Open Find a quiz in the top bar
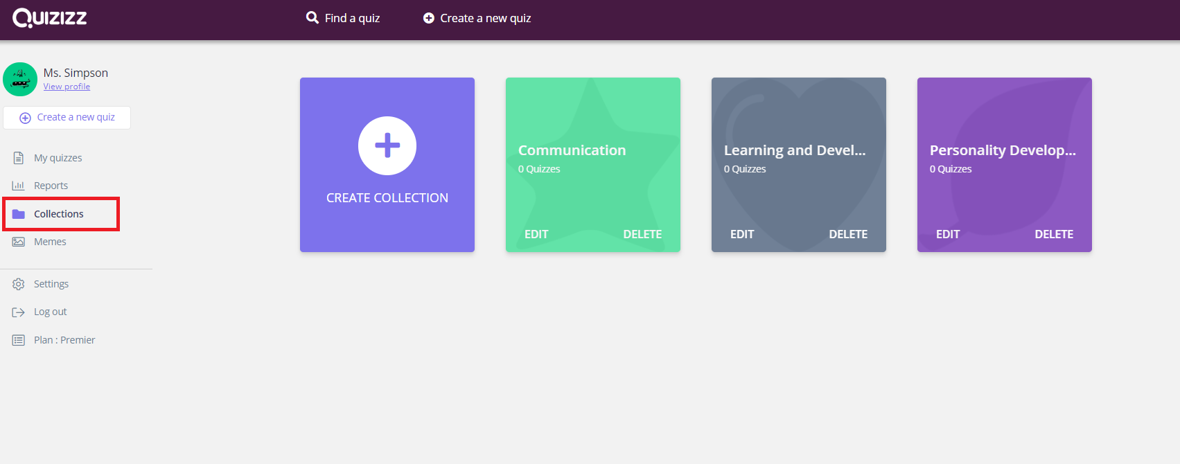The image size is (1180, 464). [x=343, y=18]
